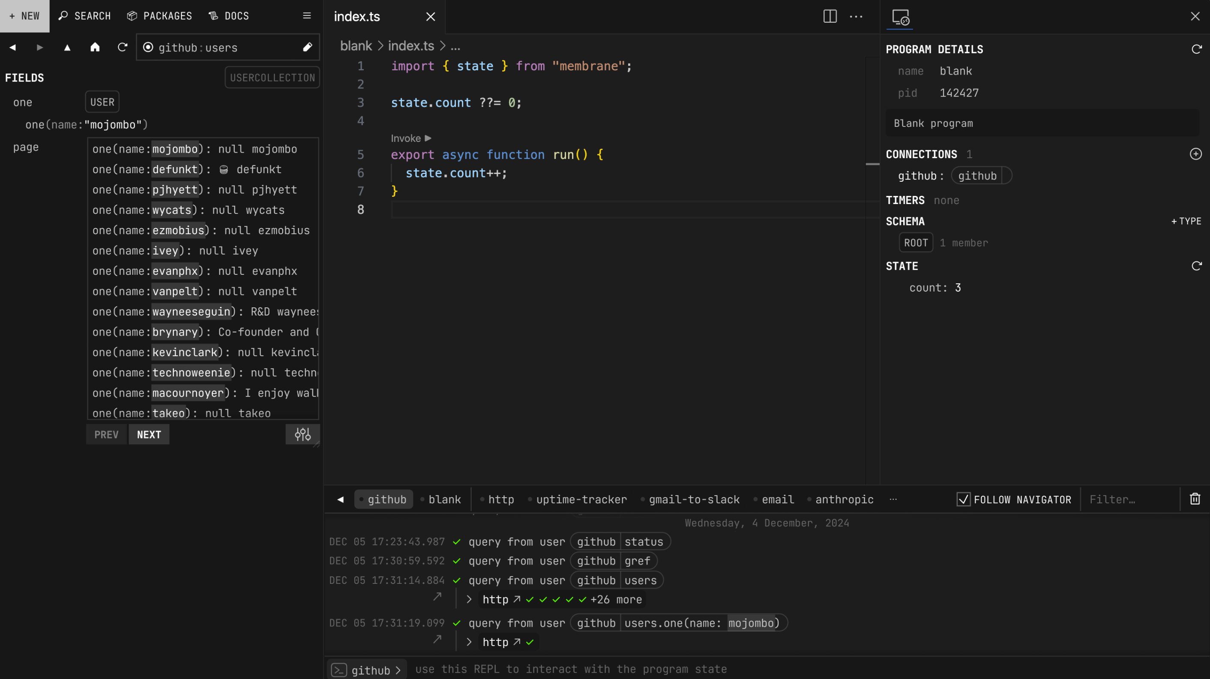1210x679 pixels.
Task: Open the one(name:defunkt) row
Action: tap(203, 169)
